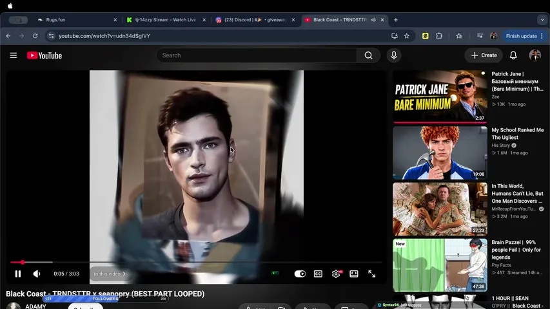Image resolution: width=550 pixels, height=309 pixels.
Task: Enter full screen mode
Action: [372, 274]
